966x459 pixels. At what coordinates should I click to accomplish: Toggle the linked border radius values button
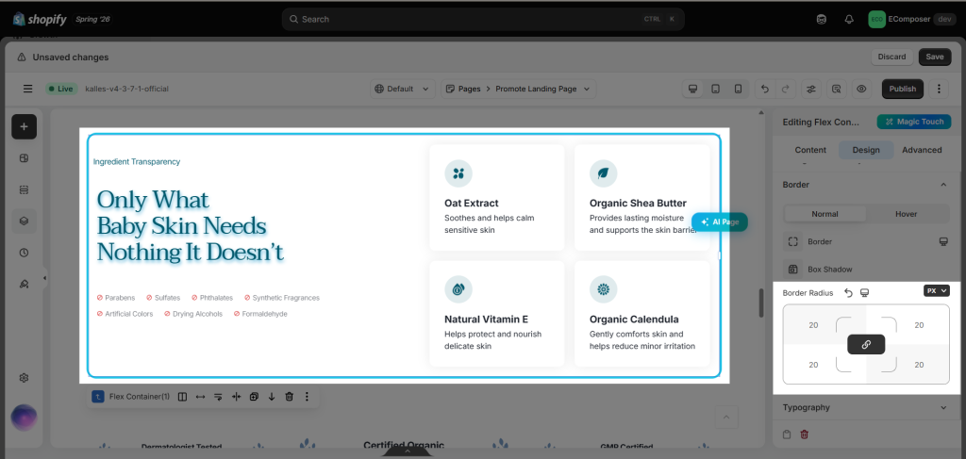tap(866, 345)
